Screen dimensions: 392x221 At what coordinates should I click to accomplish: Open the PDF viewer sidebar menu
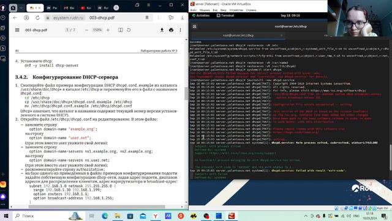(17, 30)
